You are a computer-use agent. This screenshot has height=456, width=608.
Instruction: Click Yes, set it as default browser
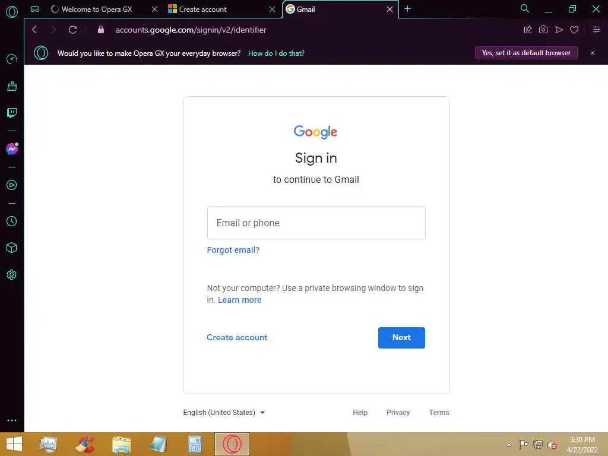(526, 53)
